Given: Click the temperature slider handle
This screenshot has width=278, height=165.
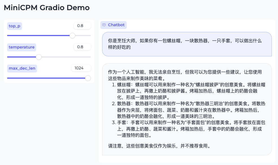Looking at the screenshot, I should 39,57.
